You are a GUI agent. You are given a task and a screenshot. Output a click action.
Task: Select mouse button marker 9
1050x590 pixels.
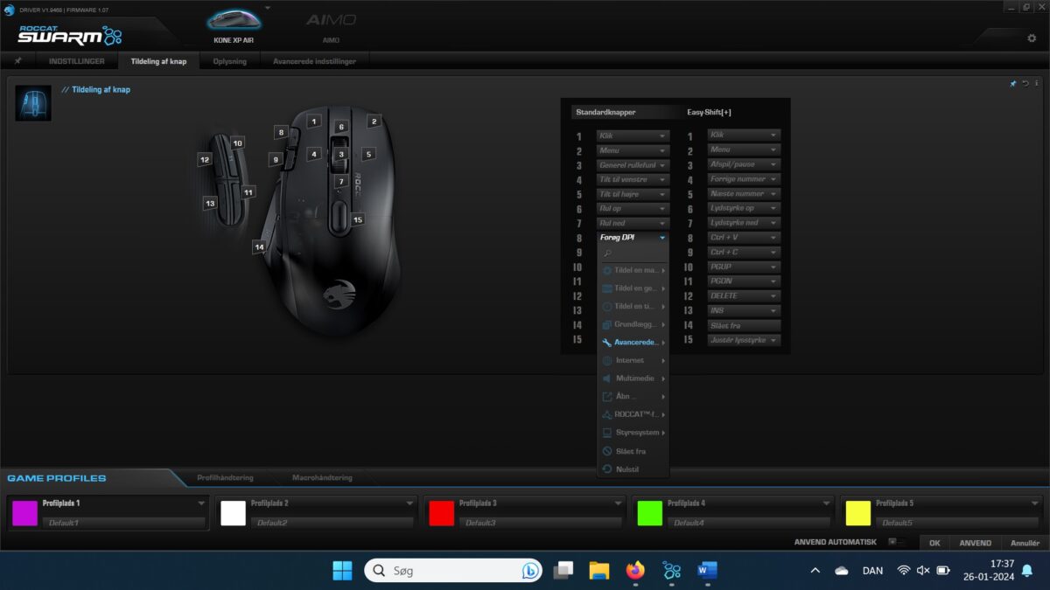(x=276, y=160)
